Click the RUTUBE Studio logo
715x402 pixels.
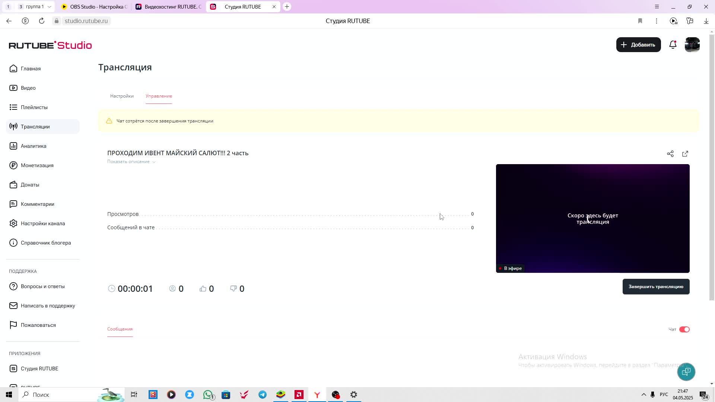[50, 45]
